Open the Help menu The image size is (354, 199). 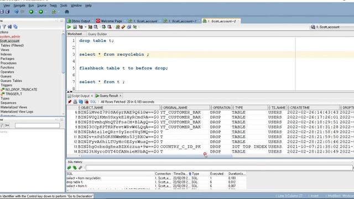88,6
